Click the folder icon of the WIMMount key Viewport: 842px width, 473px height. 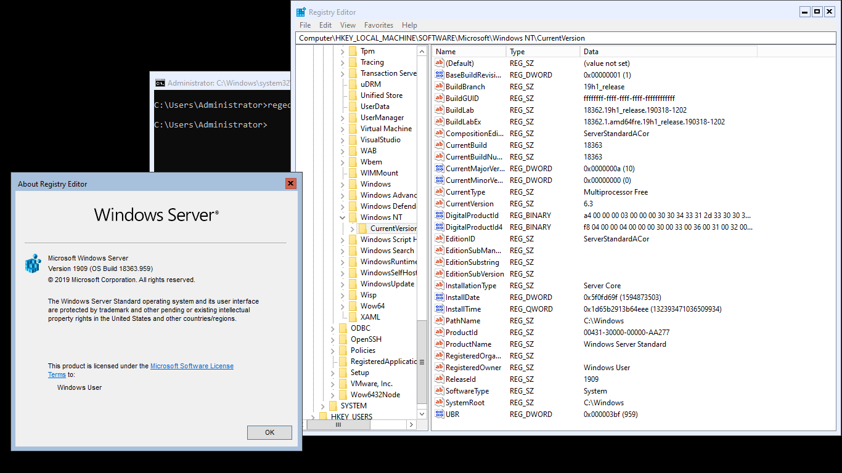tap(353, 173)
